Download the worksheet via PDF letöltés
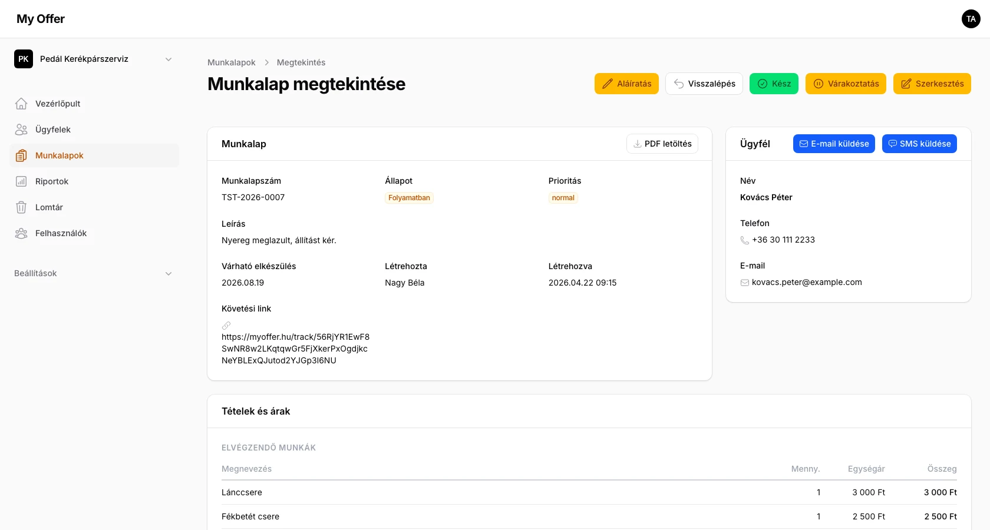Viewport: 990px width, 530px height. coord(662,144)
